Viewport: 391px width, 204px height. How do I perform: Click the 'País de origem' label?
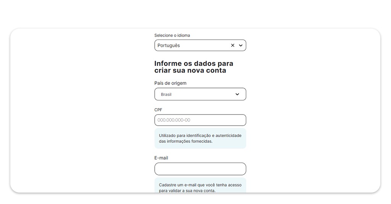click(170, 83)
